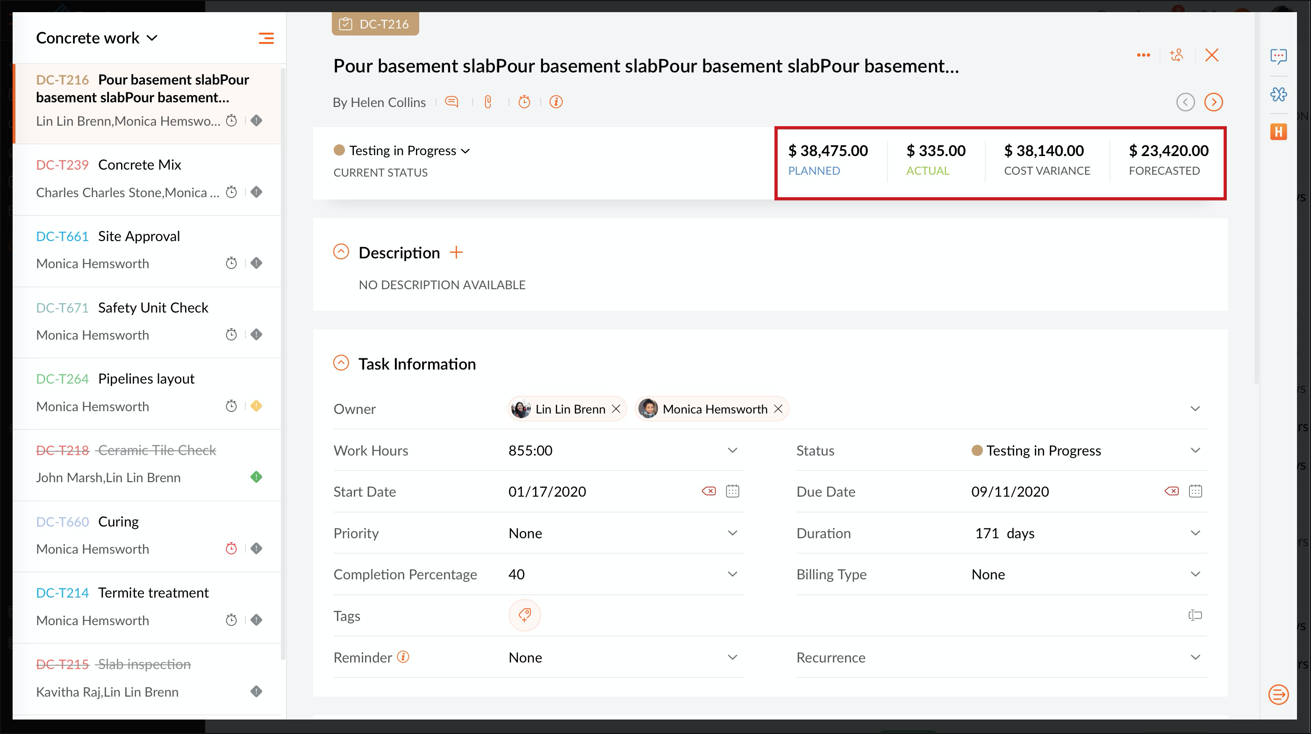Image resolution: width=1311 pixels, height=734 pixels.
Task: Add a tag using the tag icon
Action: click(524, 615)
